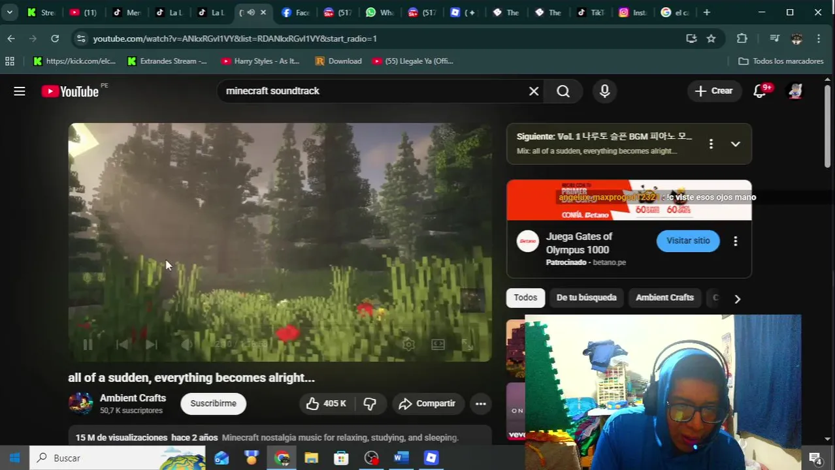Open the mix playlist three-dot options
This screenshot has height=470, width=835.
[711, 144]
